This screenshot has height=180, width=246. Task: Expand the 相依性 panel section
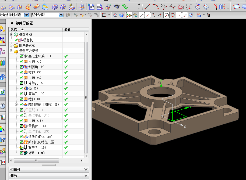[x=86, y=170]
